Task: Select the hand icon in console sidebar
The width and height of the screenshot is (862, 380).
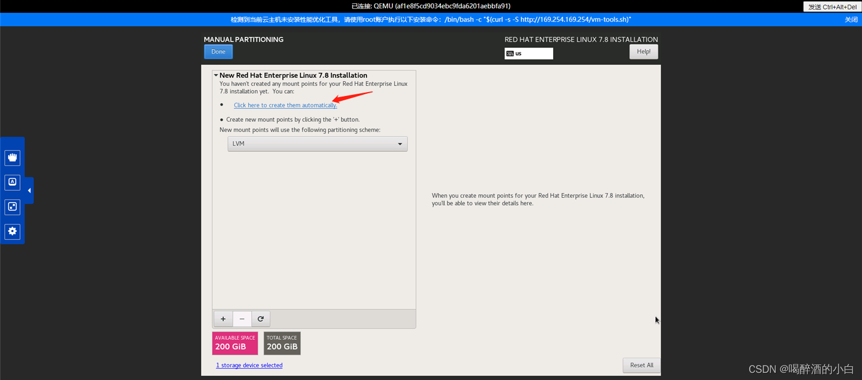Action: [13, 158]
